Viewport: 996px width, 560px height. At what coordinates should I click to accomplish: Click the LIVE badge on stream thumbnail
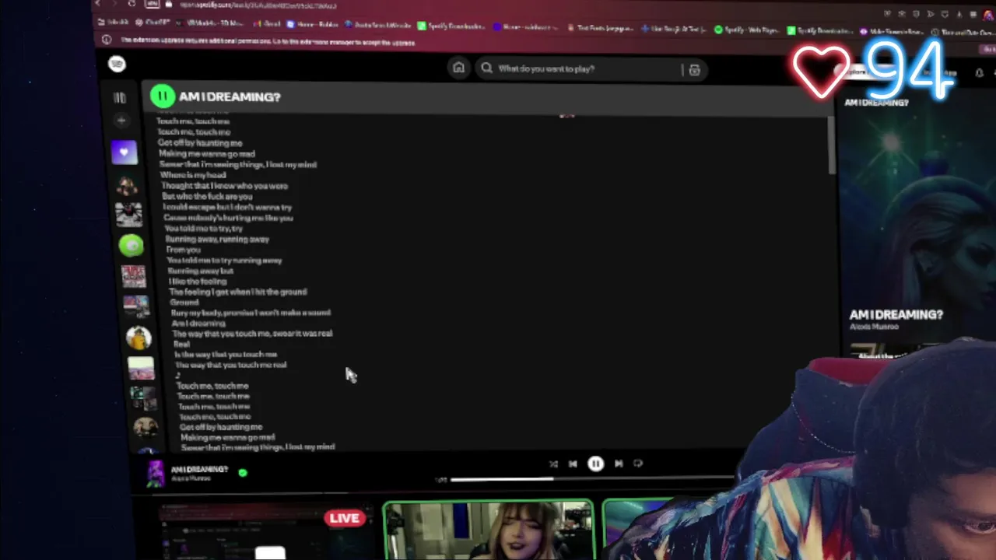pos(345,518)
